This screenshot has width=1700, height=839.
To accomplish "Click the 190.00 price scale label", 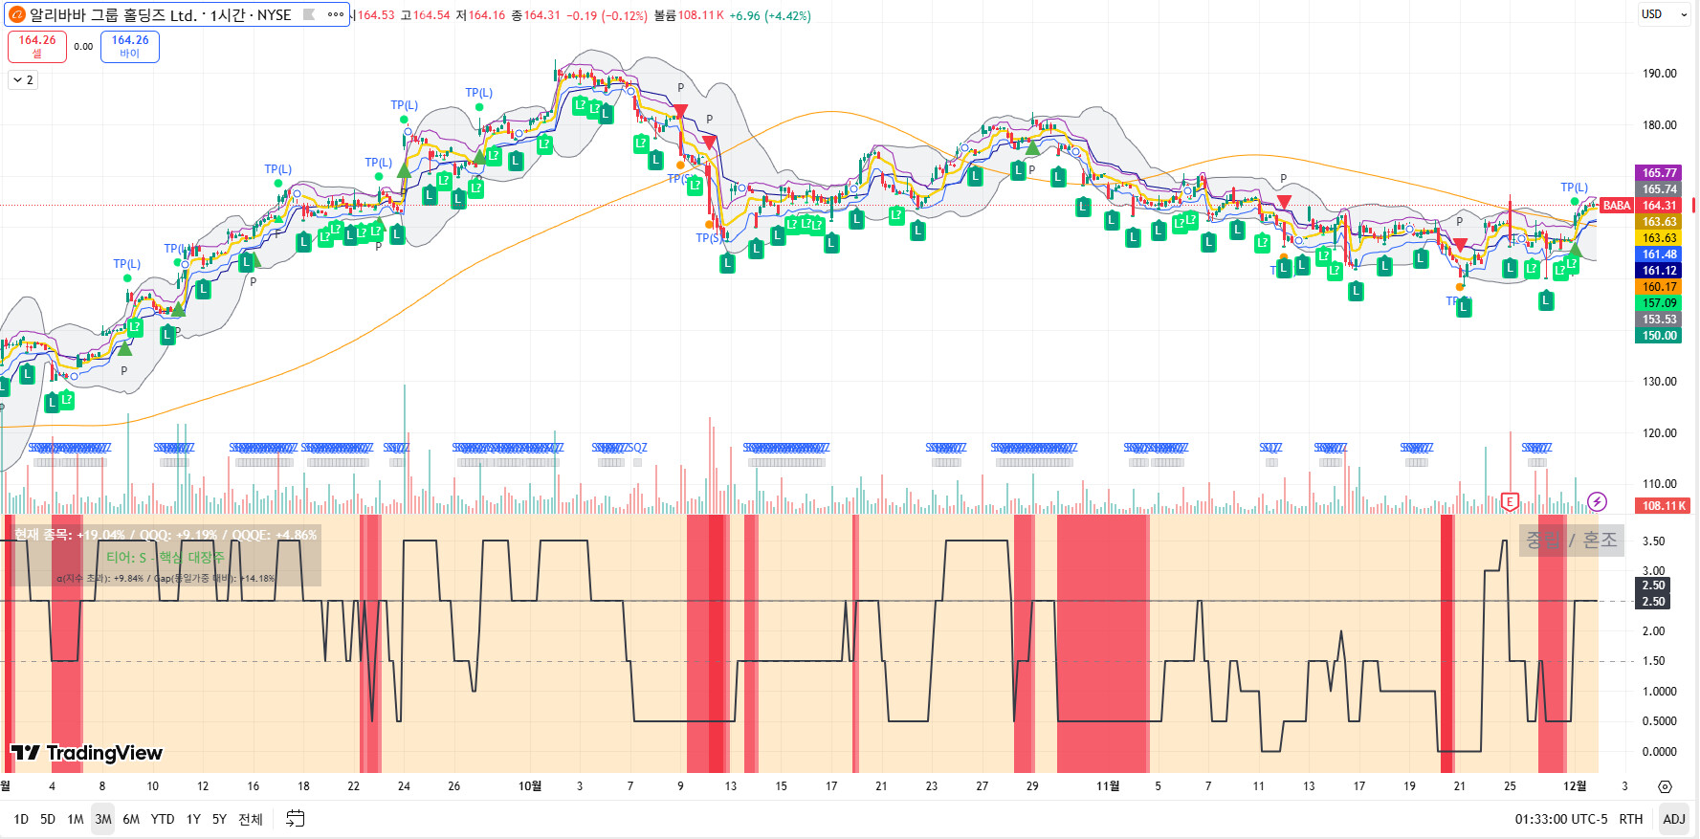I will click(1660, 74).
